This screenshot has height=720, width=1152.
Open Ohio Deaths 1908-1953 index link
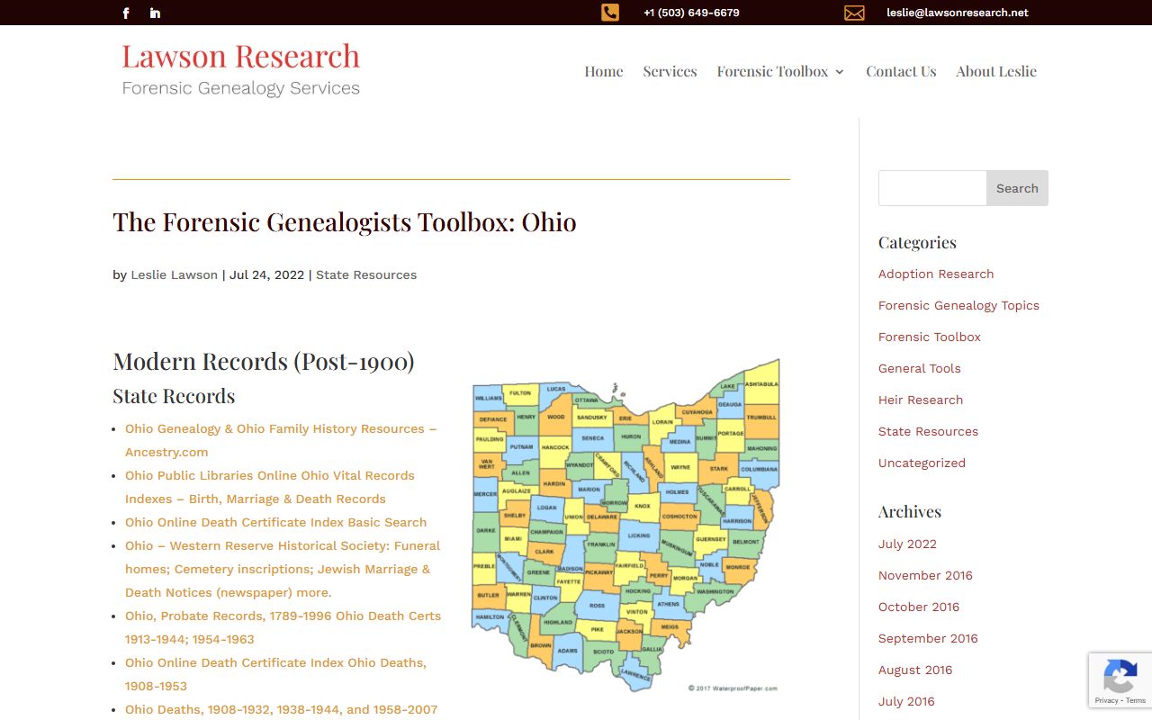click(x=275, y=674)
